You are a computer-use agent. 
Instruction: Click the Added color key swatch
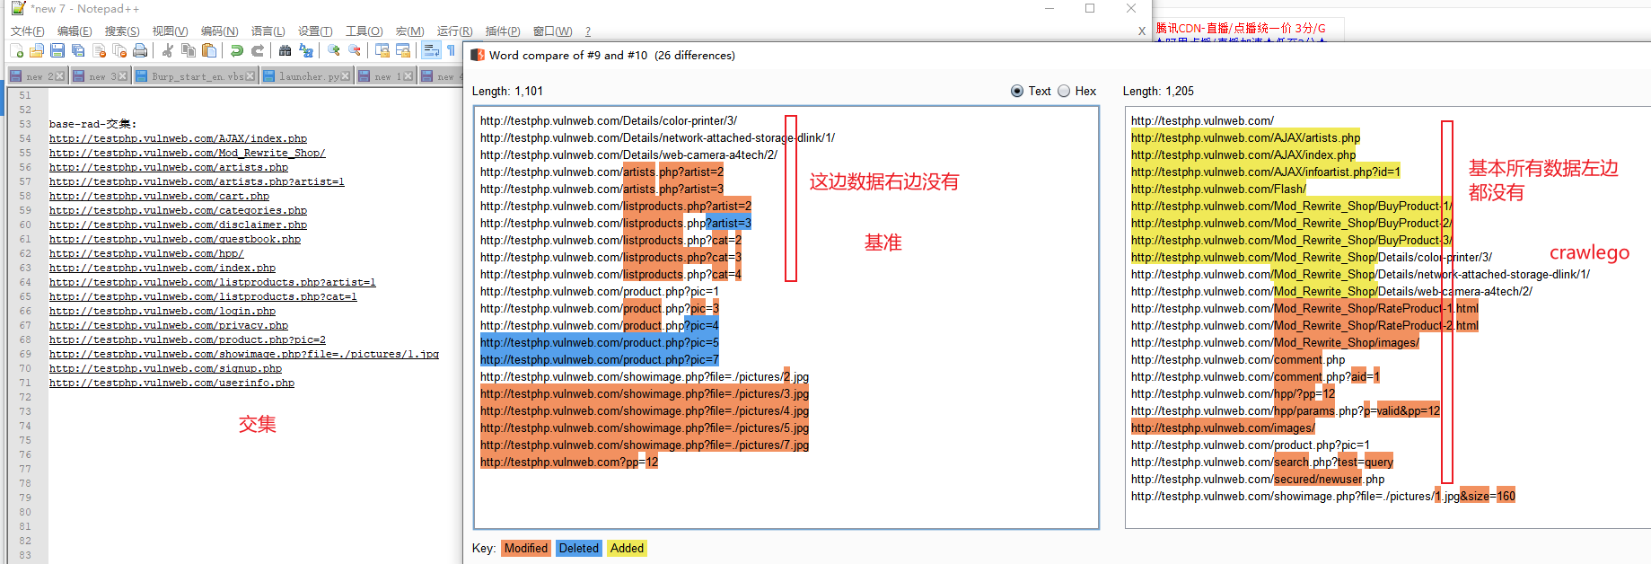click(627, 548)
